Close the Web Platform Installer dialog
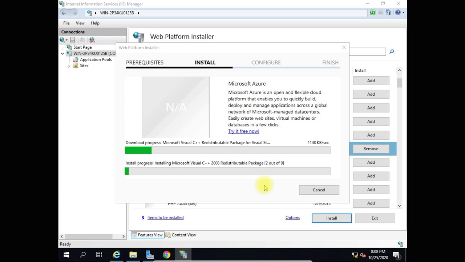The image size is (465, 262). click(344, 48)
